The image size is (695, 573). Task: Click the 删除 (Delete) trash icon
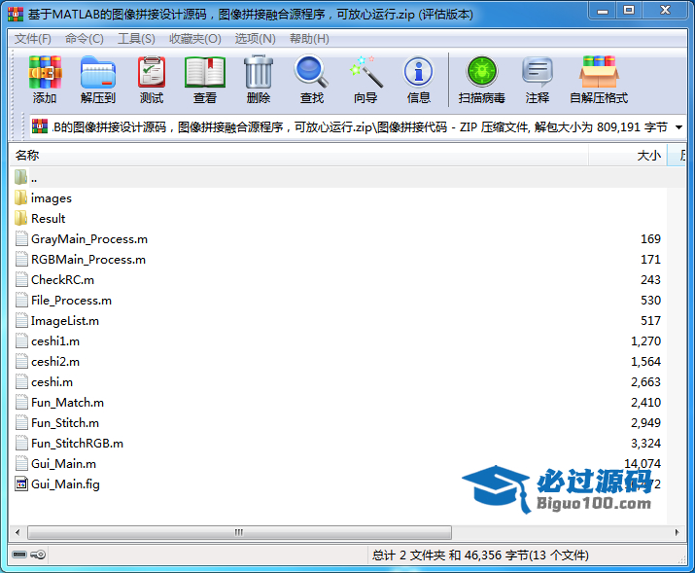[x=259, y=72]
